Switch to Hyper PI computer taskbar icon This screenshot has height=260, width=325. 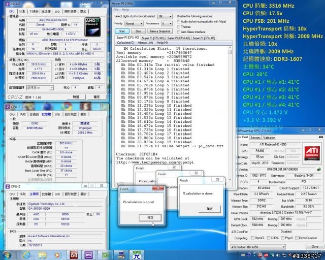[x=121, y=255]
